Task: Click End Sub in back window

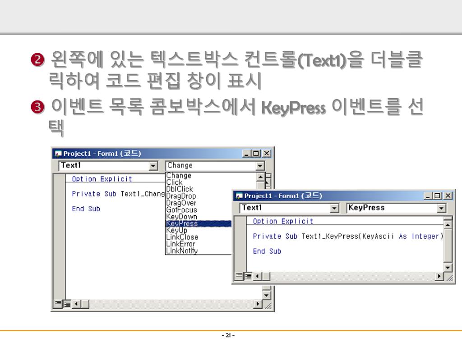Action: click(x=86, y=209)
